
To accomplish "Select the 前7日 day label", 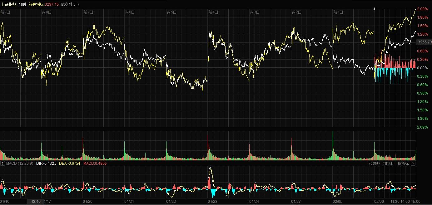I will (x=88, y=12).
